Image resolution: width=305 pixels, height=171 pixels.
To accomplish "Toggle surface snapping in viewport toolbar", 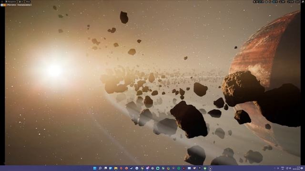I will [x=270, y=2].
